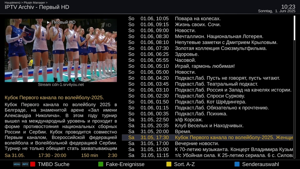Screen dimensions: 300x169
Task: Click the Hauptmenü > Plugin Manager breadcrumb
Action: point(26,2)
